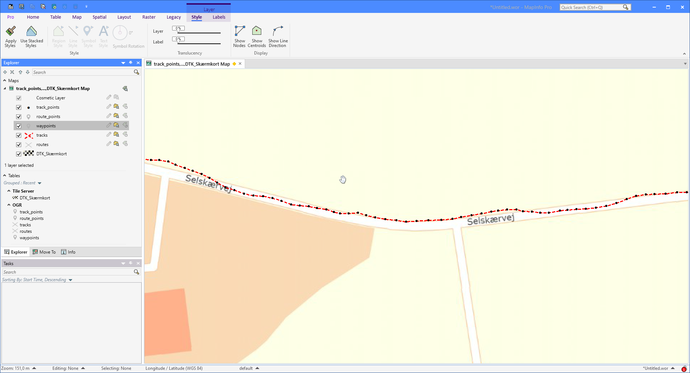Toggle the Cosmetic Layer visibility checkbox
This screenshot has width=690, height=373.
(18, 98)
